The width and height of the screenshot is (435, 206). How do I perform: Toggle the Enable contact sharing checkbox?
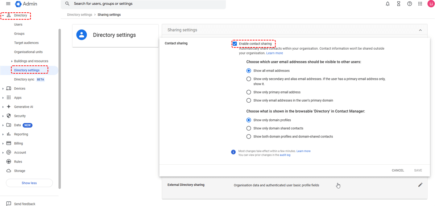tap(235, 44)
